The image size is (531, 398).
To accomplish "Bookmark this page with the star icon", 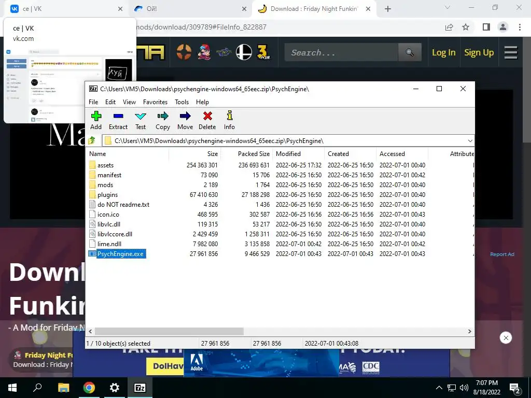I will pyautogui.click(x=466, y=27).
